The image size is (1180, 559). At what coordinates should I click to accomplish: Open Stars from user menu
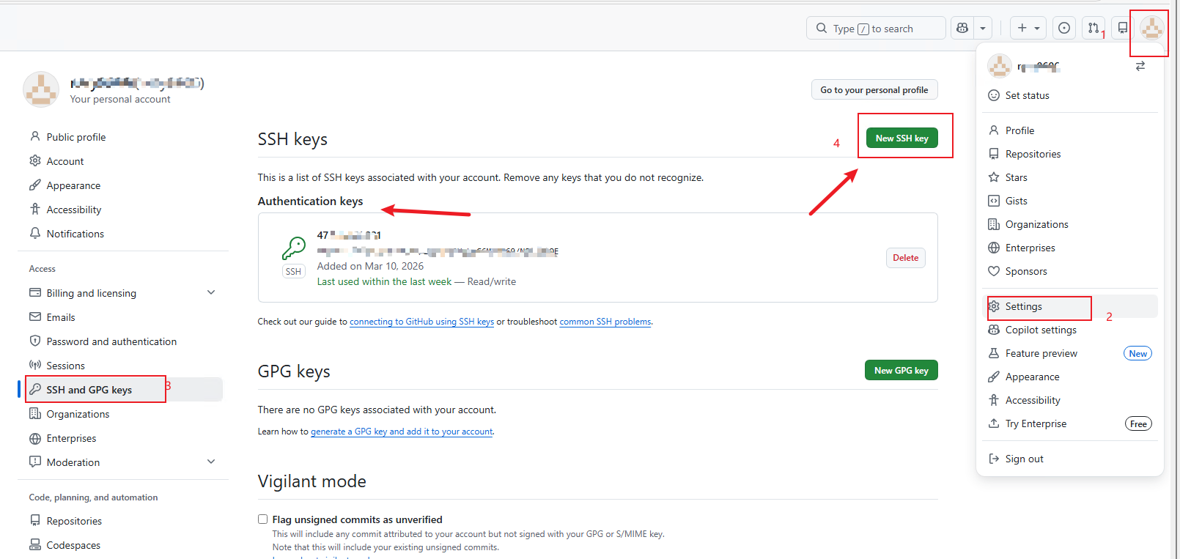(1070, 177)
